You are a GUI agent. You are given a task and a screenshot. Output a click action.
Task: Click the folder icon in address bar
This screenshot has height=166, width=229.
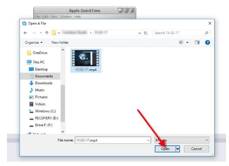[54, 33]
